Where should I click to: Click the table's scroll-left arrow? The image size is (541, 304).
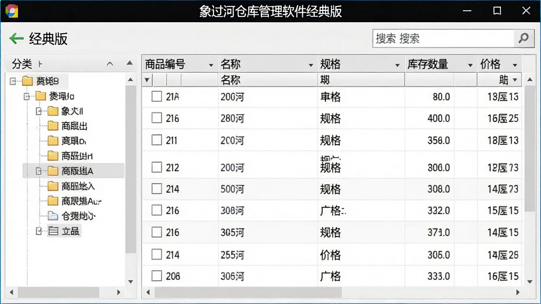click(148, 292)
